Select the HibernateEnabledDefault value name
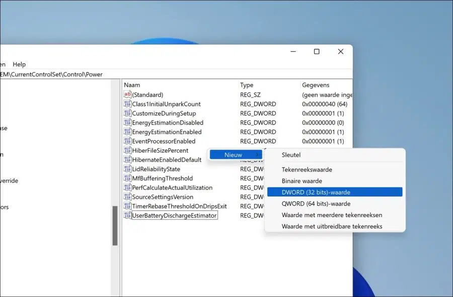453x297 pixels. 167,159
